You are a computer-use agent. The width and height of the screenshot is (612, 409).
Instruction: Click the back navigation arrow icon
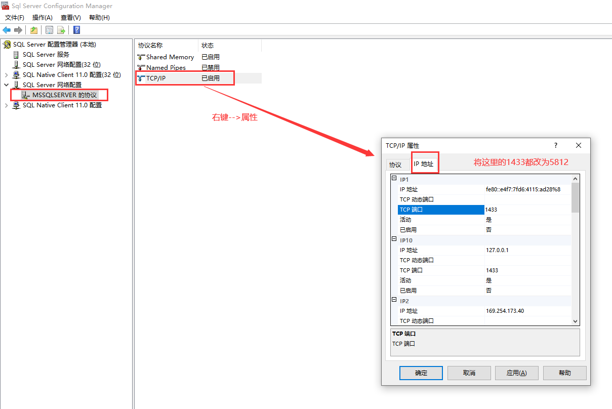pos(7,30)
